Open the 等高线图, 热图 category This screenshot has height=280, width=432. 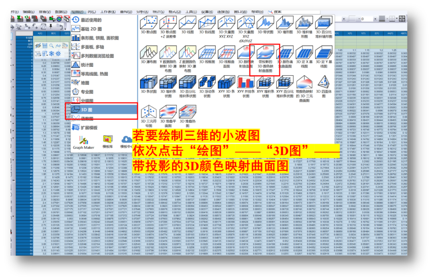(104, 74)
